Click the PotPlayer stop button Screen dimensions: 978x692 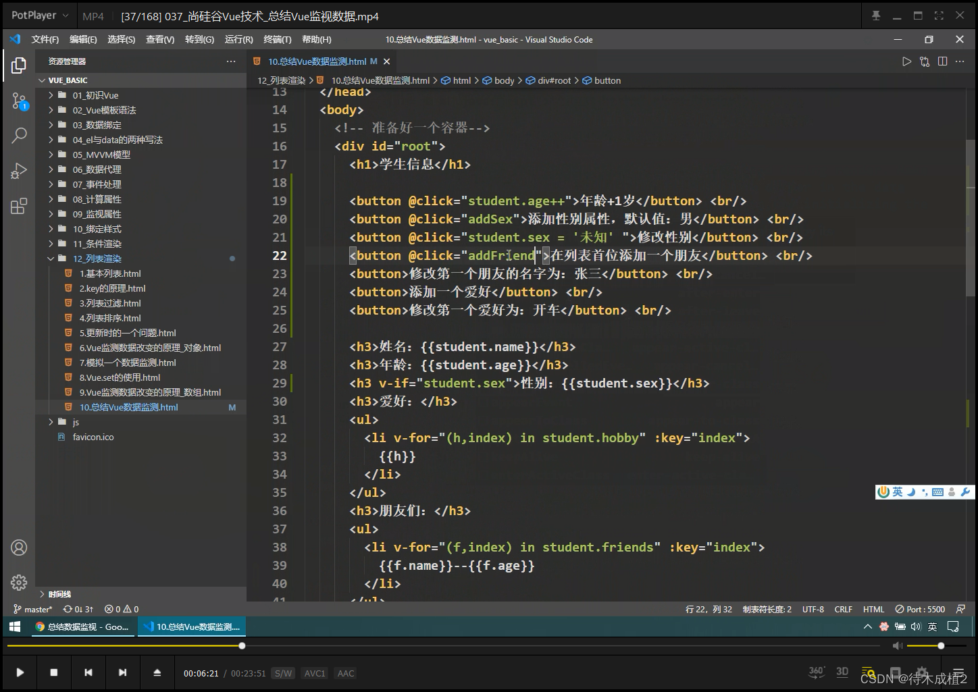[54, 672]
